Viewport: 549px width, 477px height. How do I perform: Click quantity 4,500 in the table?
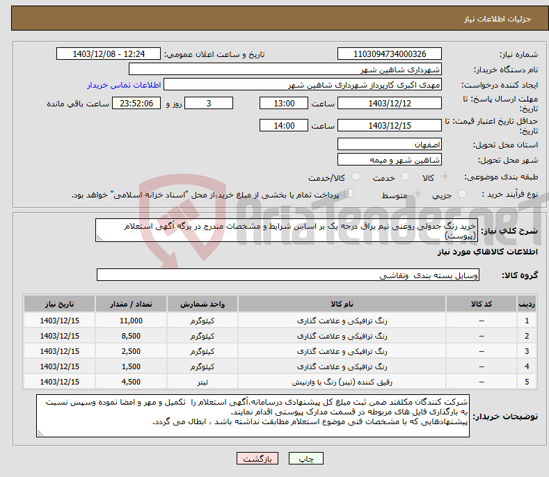click(131, 382)
